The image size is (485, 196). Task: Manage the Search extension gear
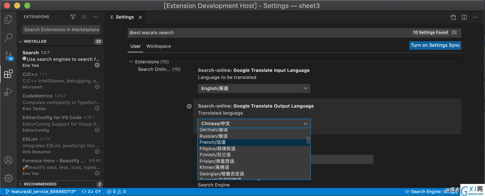coord(97,65)
